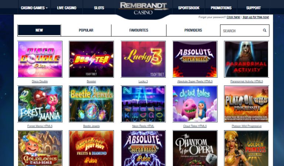Select the Paranormal Activity game thumbnail
Viewport: 284px width, 166px height.
point(247,59)
